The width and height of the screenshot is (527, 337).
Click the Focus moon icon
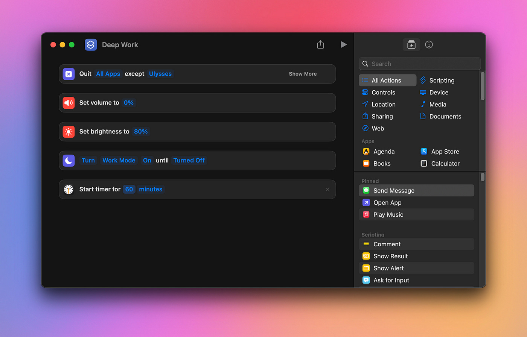click(69, 161)
